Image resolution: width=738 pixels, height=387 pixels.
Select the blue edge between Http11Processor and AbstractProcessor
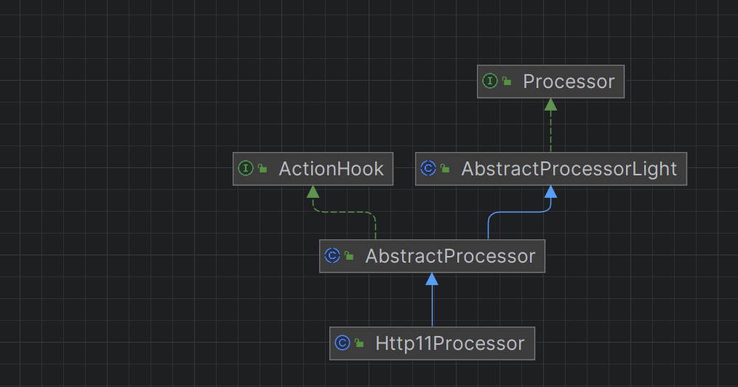tap(432, 306)
